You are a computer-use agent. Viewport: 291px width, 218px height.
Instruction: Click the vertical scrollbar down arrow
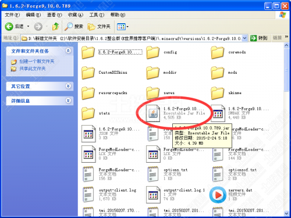286,213
